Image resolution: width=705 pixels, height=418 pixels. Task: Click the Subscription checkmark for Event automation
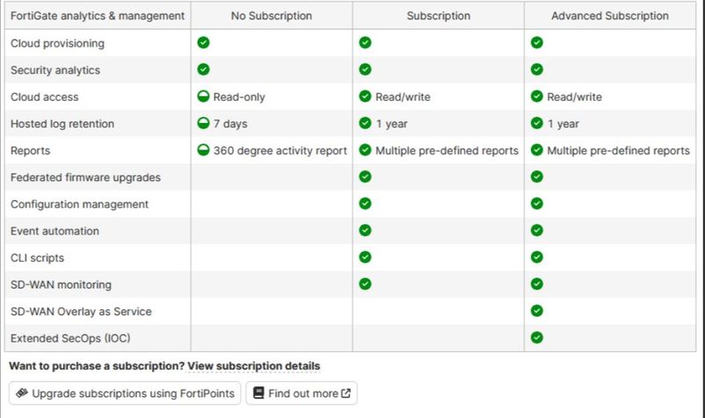[365, 230]
